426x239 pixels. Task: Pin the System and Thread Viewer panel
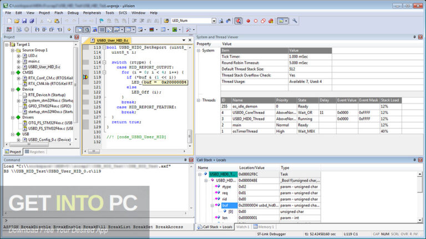point(414,37)
